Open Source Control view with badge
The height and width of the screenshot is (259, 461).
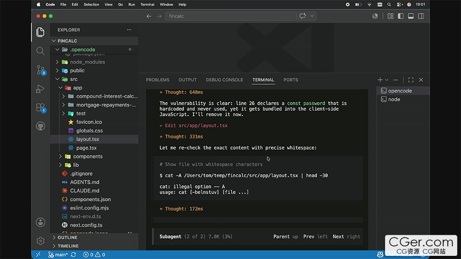(40, 70)
